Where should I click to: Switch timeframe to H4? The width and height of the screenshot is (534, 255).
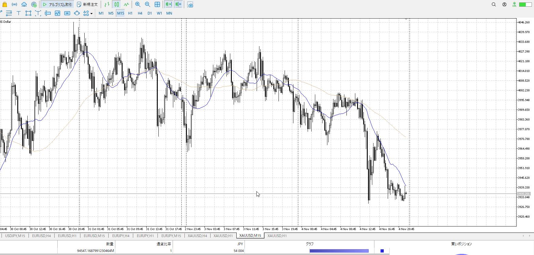140,13
